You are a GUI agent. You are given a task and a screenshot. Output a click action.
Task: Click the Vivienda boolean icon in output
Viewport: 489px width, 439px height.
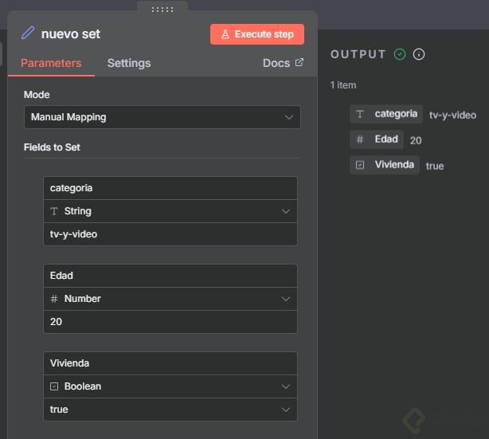[x=360, y=165]
